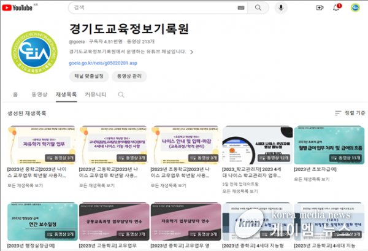
Task: Expand channel description with chevron arrow
Action: pos(192,52)
